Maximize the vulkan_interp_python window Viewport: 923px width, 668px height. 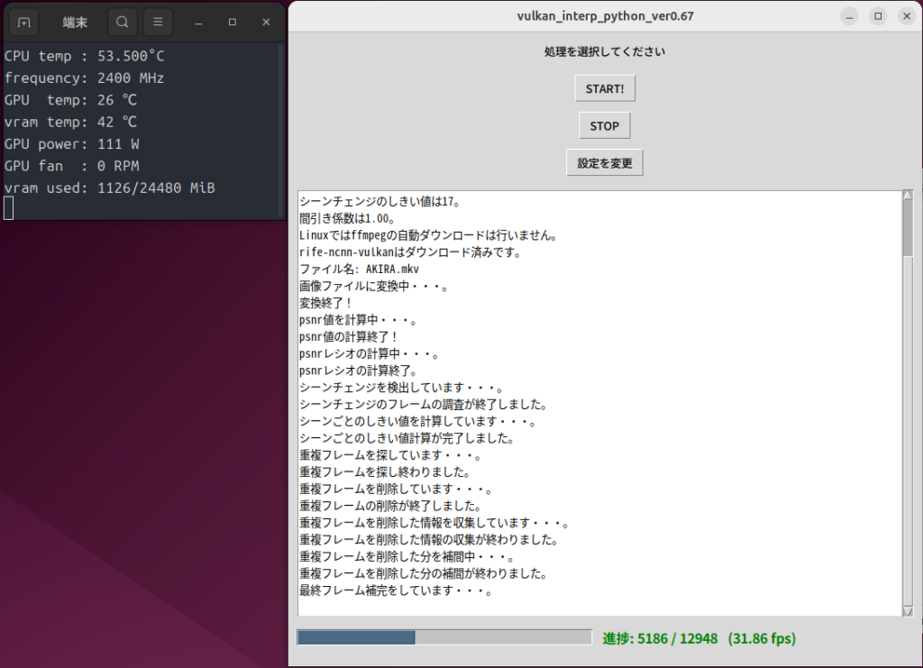(x=877, y=16)
